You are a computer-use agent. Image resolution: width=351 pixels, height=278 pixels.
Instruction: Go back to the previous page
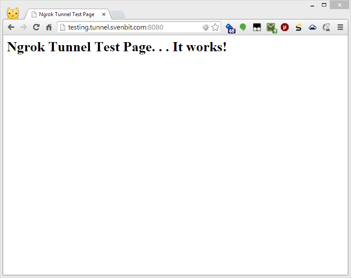point(11,27)
